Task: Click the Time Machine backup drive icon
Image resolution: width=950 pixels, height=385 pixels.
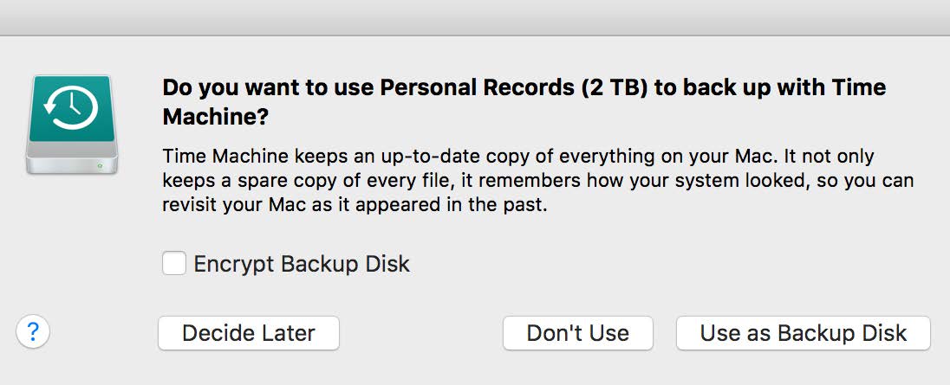Action: [x=73, y=123]
